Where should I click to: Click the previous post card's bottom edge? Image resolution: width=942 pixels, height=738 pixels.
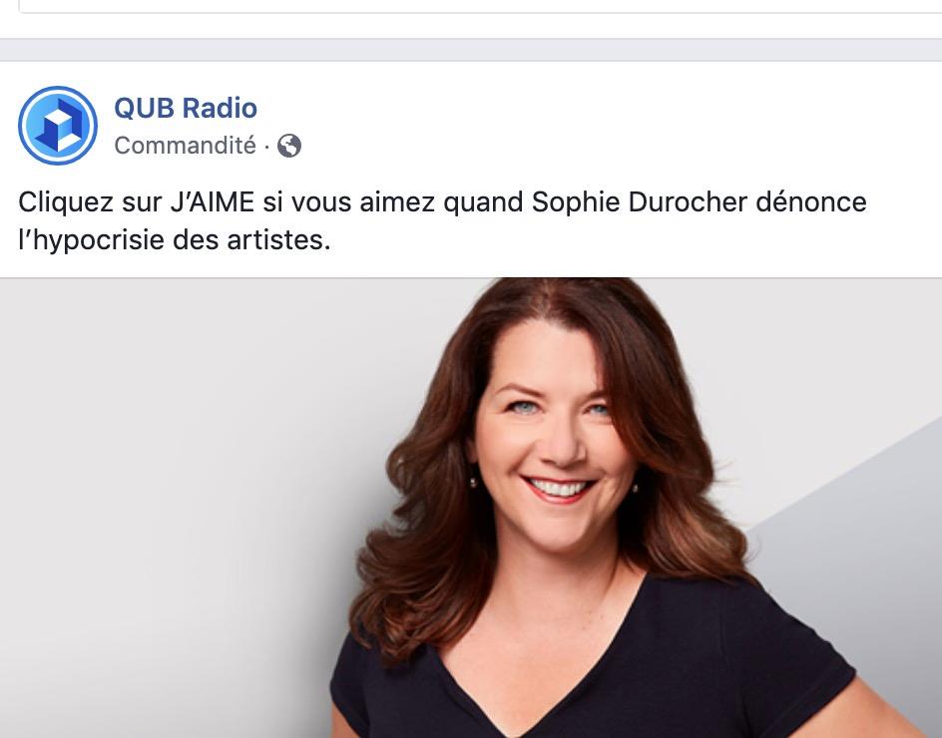tap(481, 11)
